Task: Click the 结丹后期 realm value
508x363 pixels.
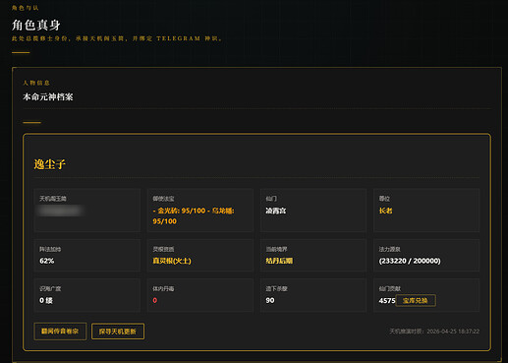Action: tap(279, 261)
